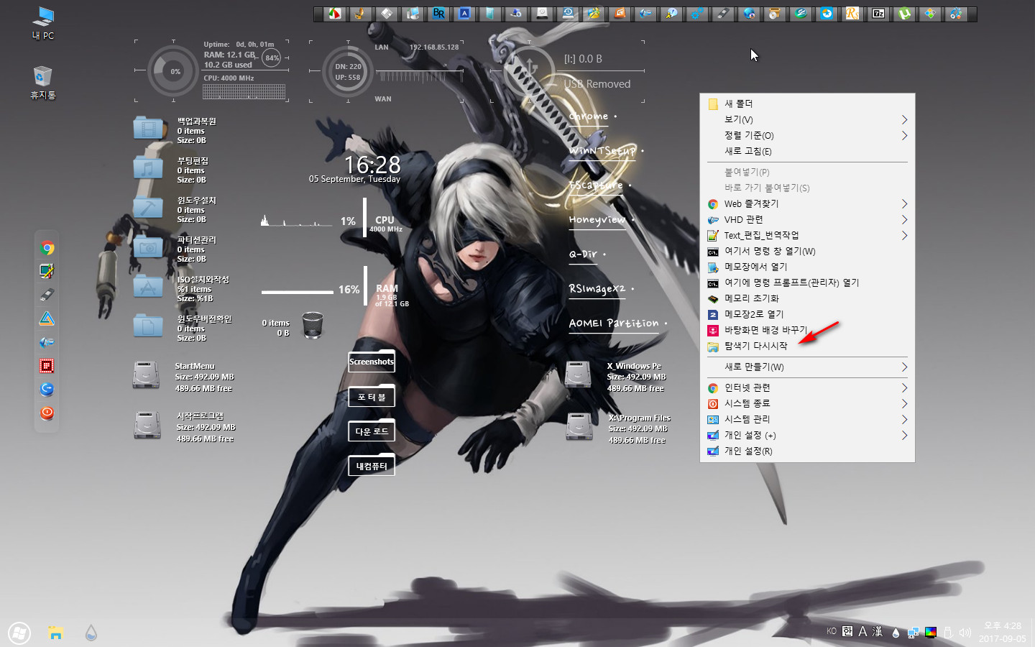Open the 휴지통 recycle bin icon
This screenshot has height=647, width=1035.
tap(43, 83)
